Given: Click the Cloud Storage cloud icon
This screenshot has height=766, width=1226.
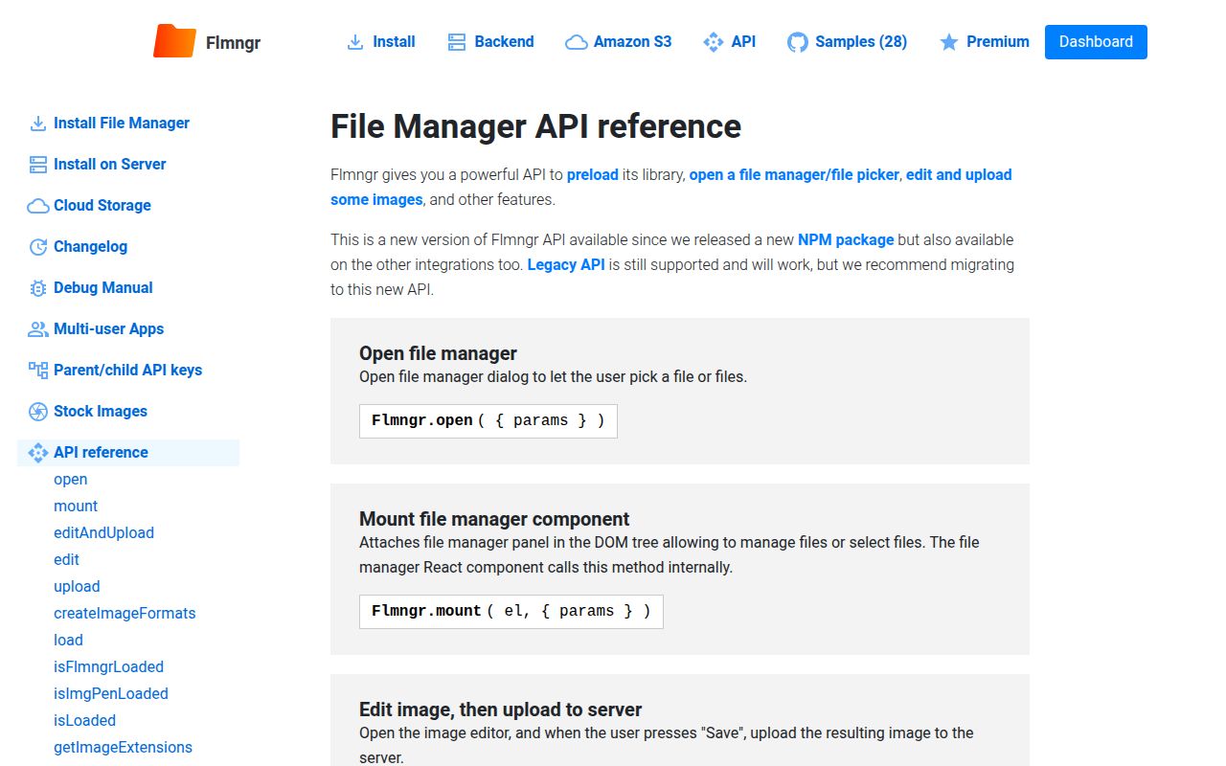Looking at the screenshot, I should click(38, 206).
